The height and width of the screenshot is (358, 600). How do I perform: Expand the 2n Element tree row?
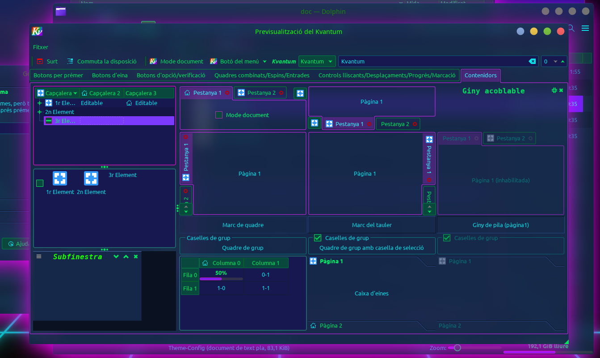point(40,112)
